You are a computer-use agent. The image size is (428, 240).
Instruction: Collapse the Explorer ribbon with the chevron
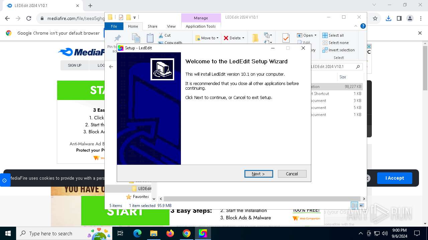pos(356,26)
